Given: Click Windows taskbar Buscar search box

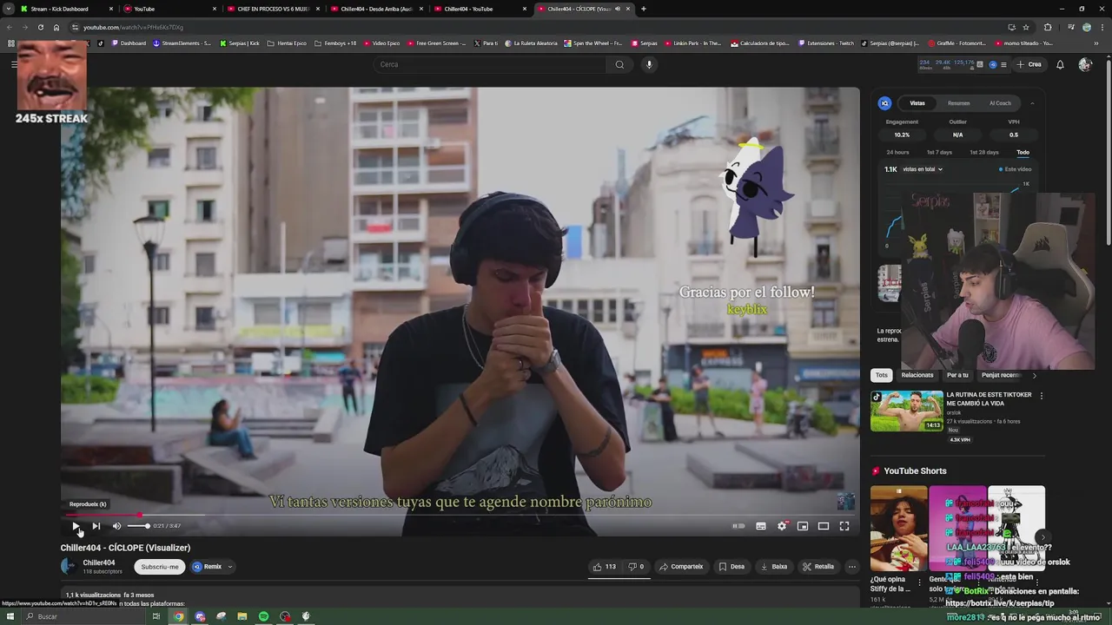Looking at the screenshot, I should point(83,616).
